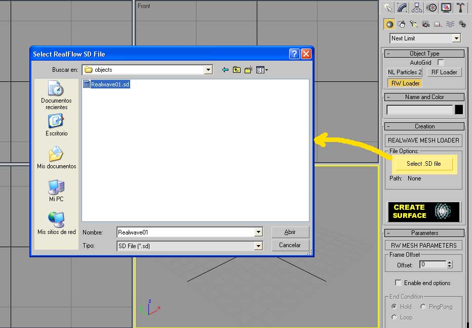The height and width of the screenshot is (328, 472).
Task: Open the Create command panel tab
Action: 388,8
